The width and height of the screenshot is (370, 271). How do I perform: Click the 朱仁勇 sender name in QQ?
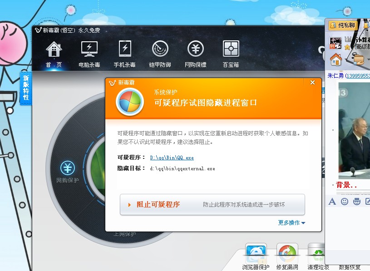click(x=335, y=75)
